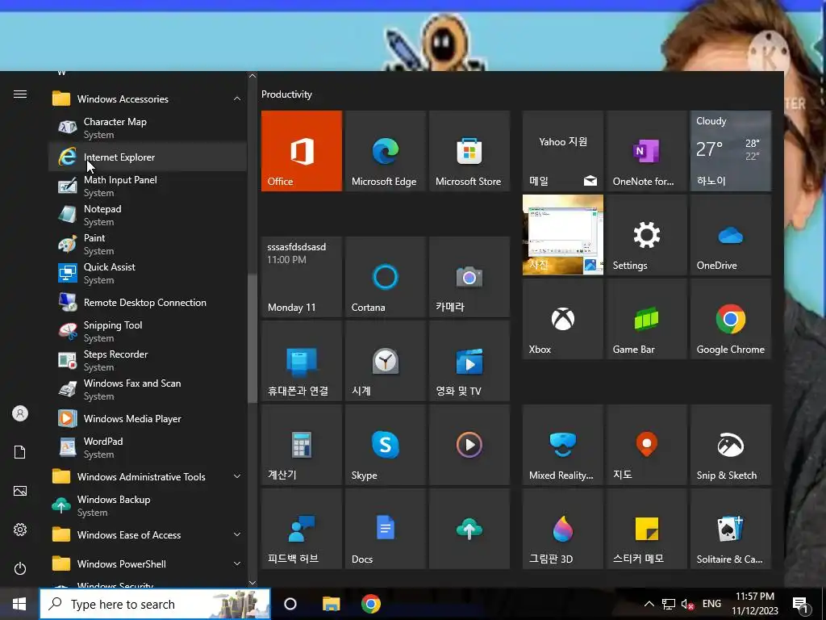This screenshot has height=620, width=826.
Task: Open the Cortana tile
Action: tap(385, 277)
